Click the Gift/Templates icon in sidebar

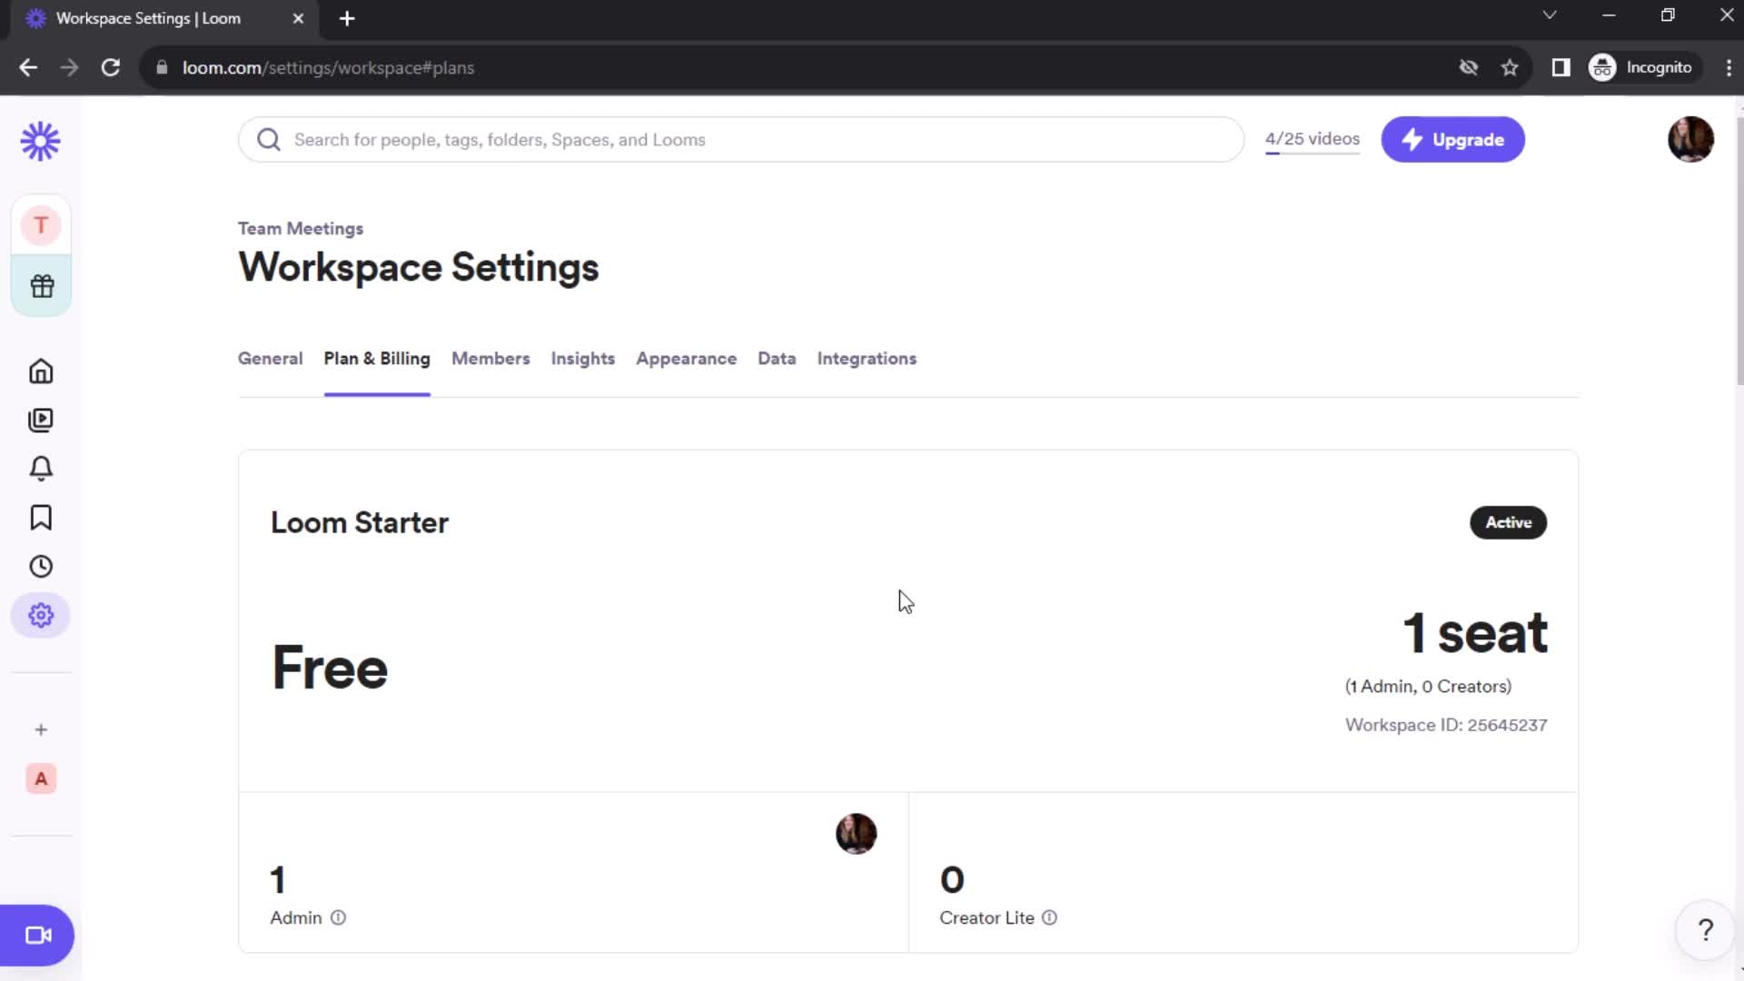click(x=41, y=285)
